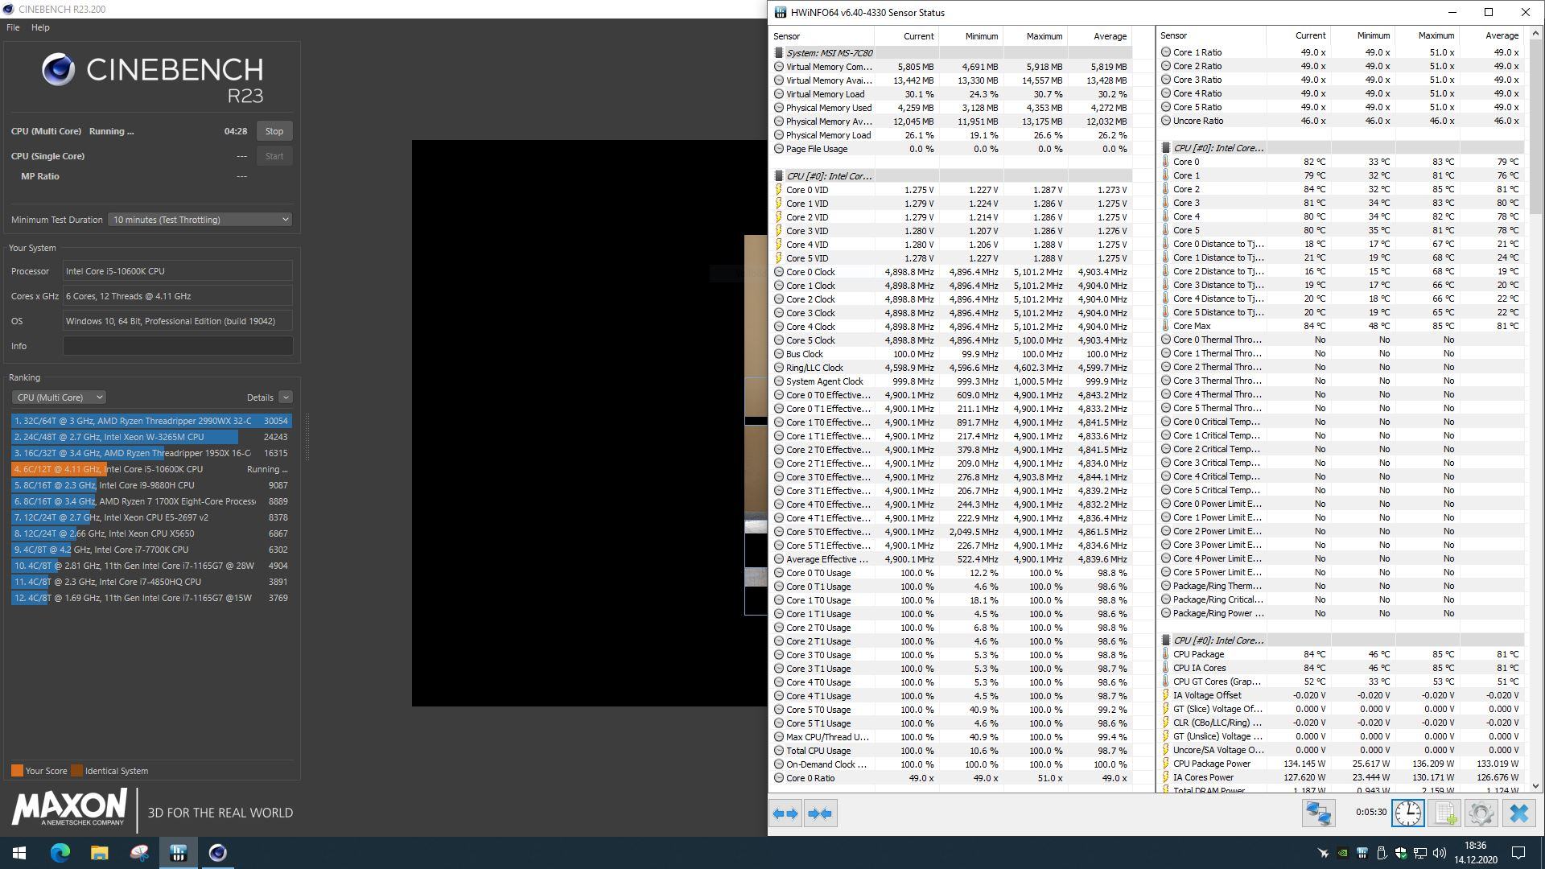The image size is (1545, 869).
Task: Select IA Voltage Offset row
Action: (x=1341, y=695)
